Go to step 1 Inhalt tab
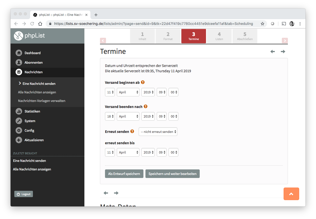 point(142,36)
